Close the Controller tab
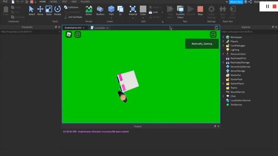Screen dimensions: 278x156 [x=107, y=28]
